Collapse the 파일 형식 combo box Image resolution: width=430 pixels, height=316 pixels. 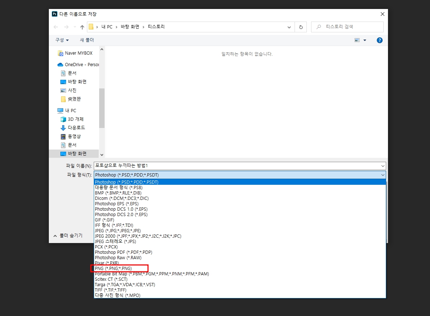pyautogui.click(x=383, y=175)
